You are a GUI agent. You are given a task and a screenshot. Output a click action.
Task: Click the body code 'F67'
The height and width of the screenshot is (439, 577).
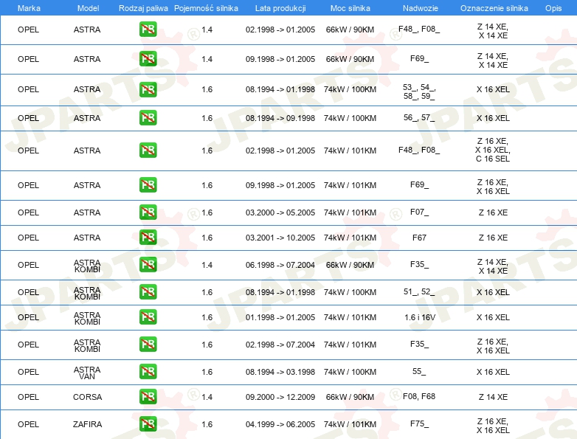click(419, 238)
